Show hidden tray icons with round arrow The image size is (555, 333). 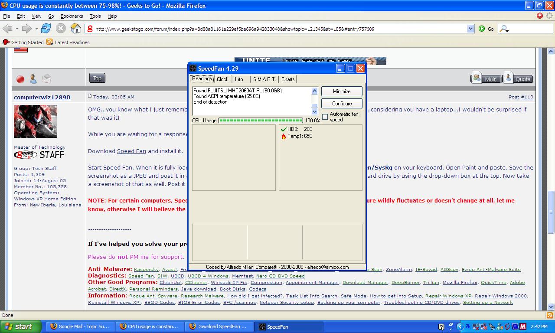pyautogui.click(x=460, y=326)
